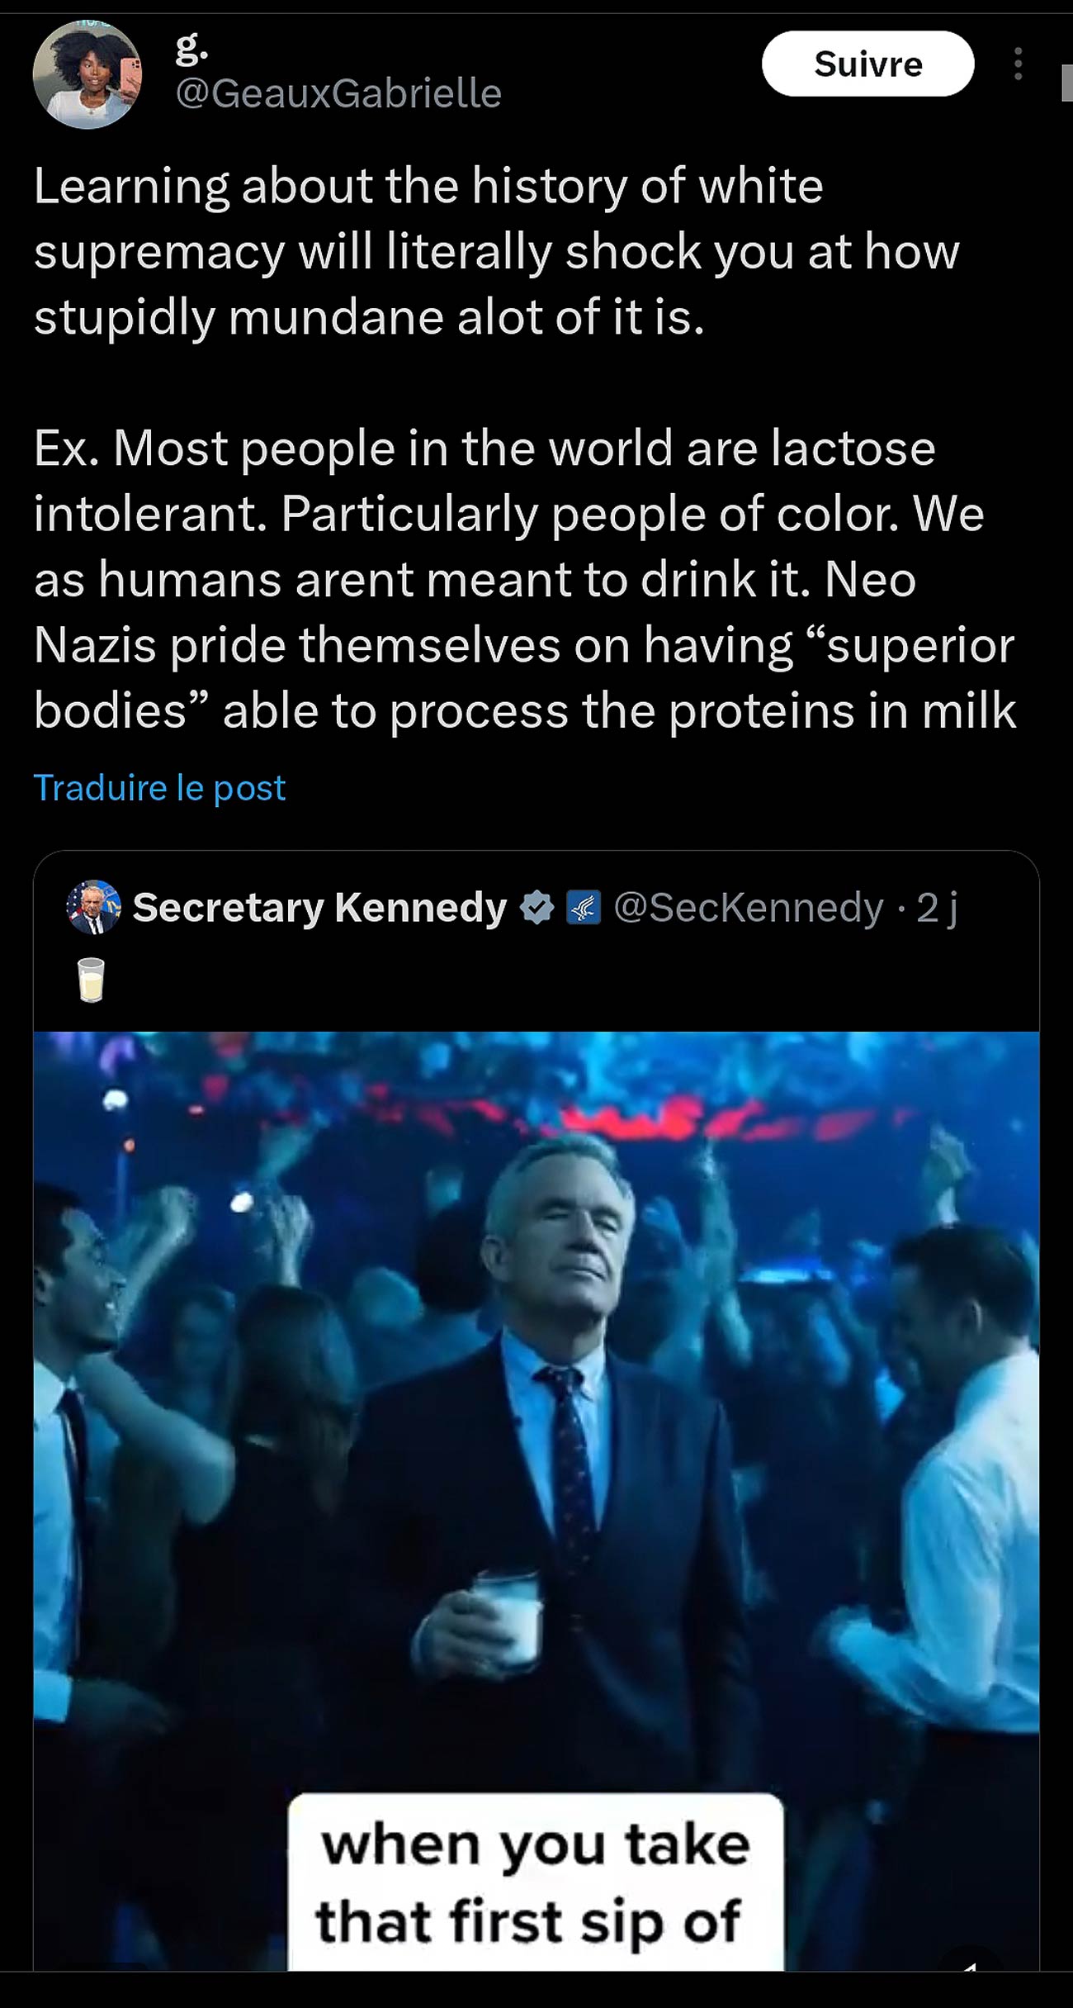The width and height of the screenshot is (1073, 2008).
Task: Click the HHS affiliation badge icon
Action: tap(584, 907)
